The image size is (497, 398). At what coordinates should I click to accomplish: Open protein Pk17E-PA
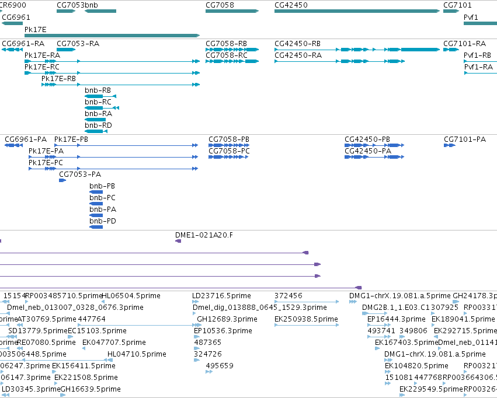46,151
